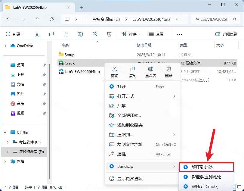Switch to the thumbnail view icon in the status bar
244x191 pixels.
coord(239,187)
